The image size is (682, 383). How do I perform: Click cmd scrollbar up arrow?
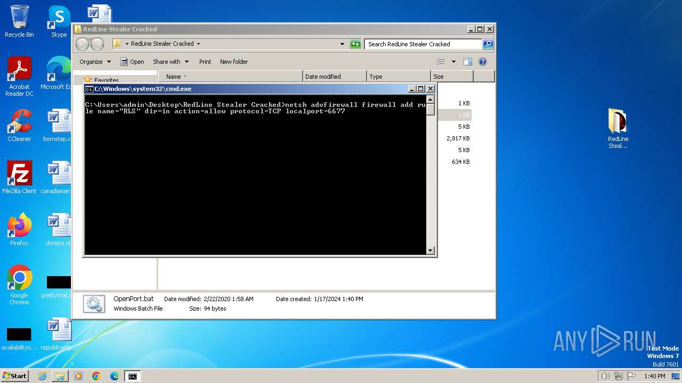[x=431, y=101]
